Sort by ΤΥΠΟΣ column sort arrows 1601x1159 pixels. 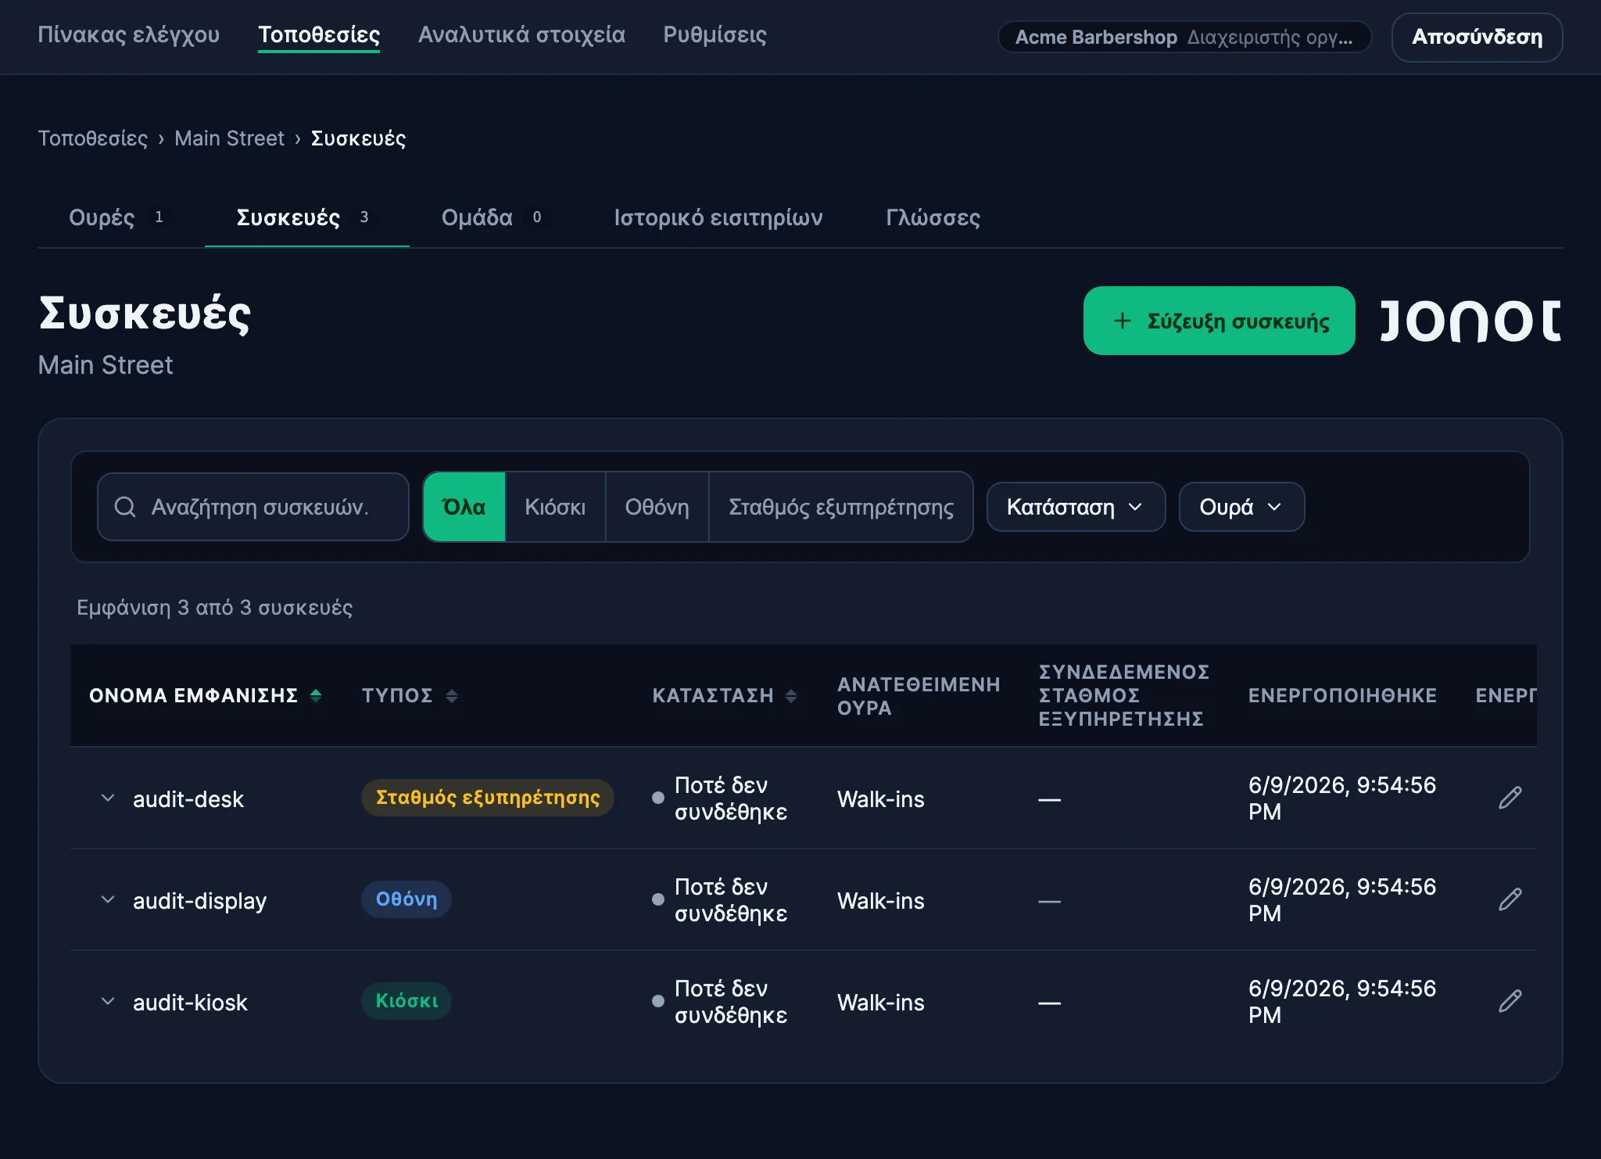[452, 695]
